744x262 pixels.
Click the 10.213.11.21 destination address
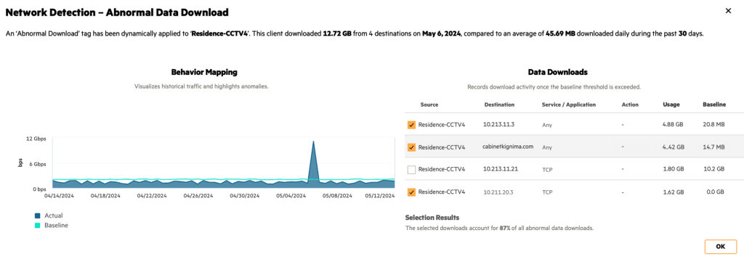pyautogui.click(x=500, y=168)
